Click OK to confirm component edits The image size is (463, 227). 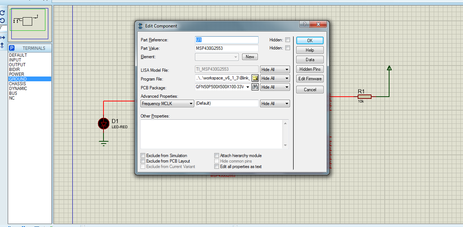point(310,40)
